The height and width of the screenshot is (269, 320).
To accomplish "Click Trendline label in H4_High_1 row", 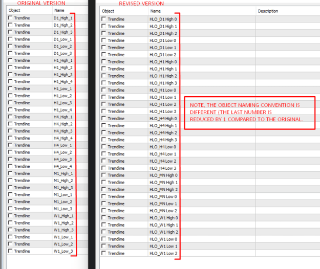I will click(22, 117).
